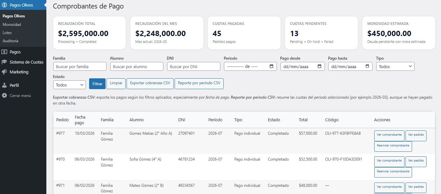Click student Gomez Matias (2° Año A)
Viewport: 441px width, 194px height.
151,133
